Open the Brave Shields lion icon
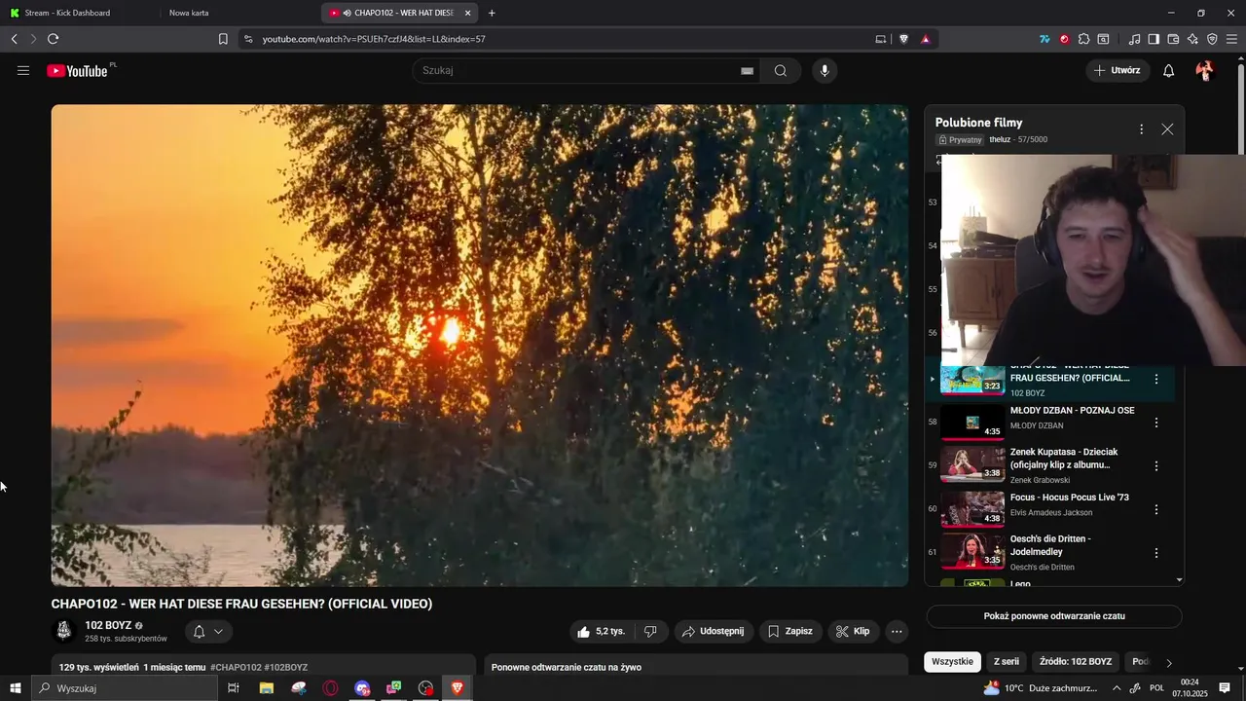This screenshot has height=701, width=1246. pos(903,39)
